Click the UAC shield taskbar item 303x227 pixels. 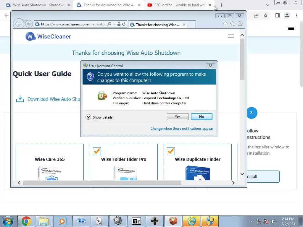(x=210, y=221)
